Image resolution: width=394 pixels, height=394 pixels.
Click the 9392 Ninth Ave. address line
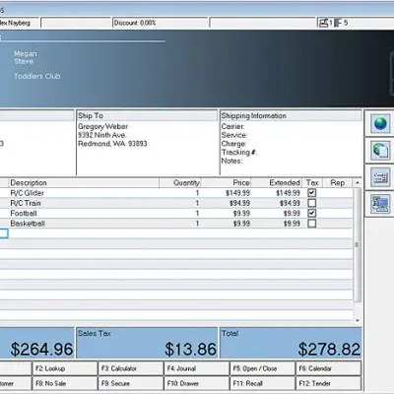[102, 135]
